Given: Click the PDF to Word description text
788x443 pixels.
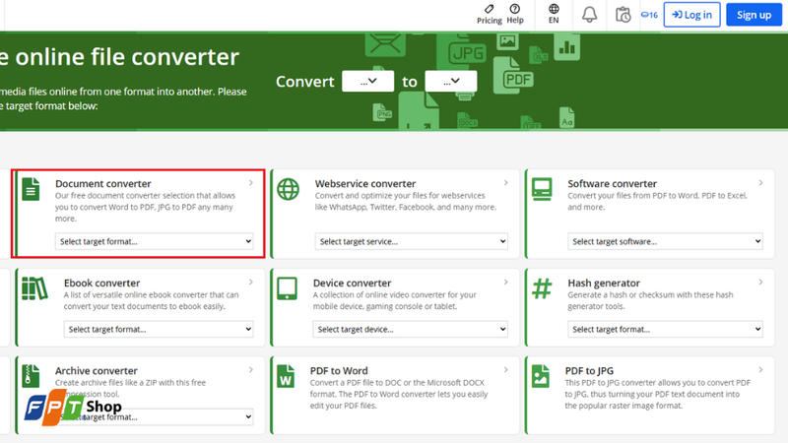Looking at the screenshot, I should pyautogui.click(x=399, y=395).
